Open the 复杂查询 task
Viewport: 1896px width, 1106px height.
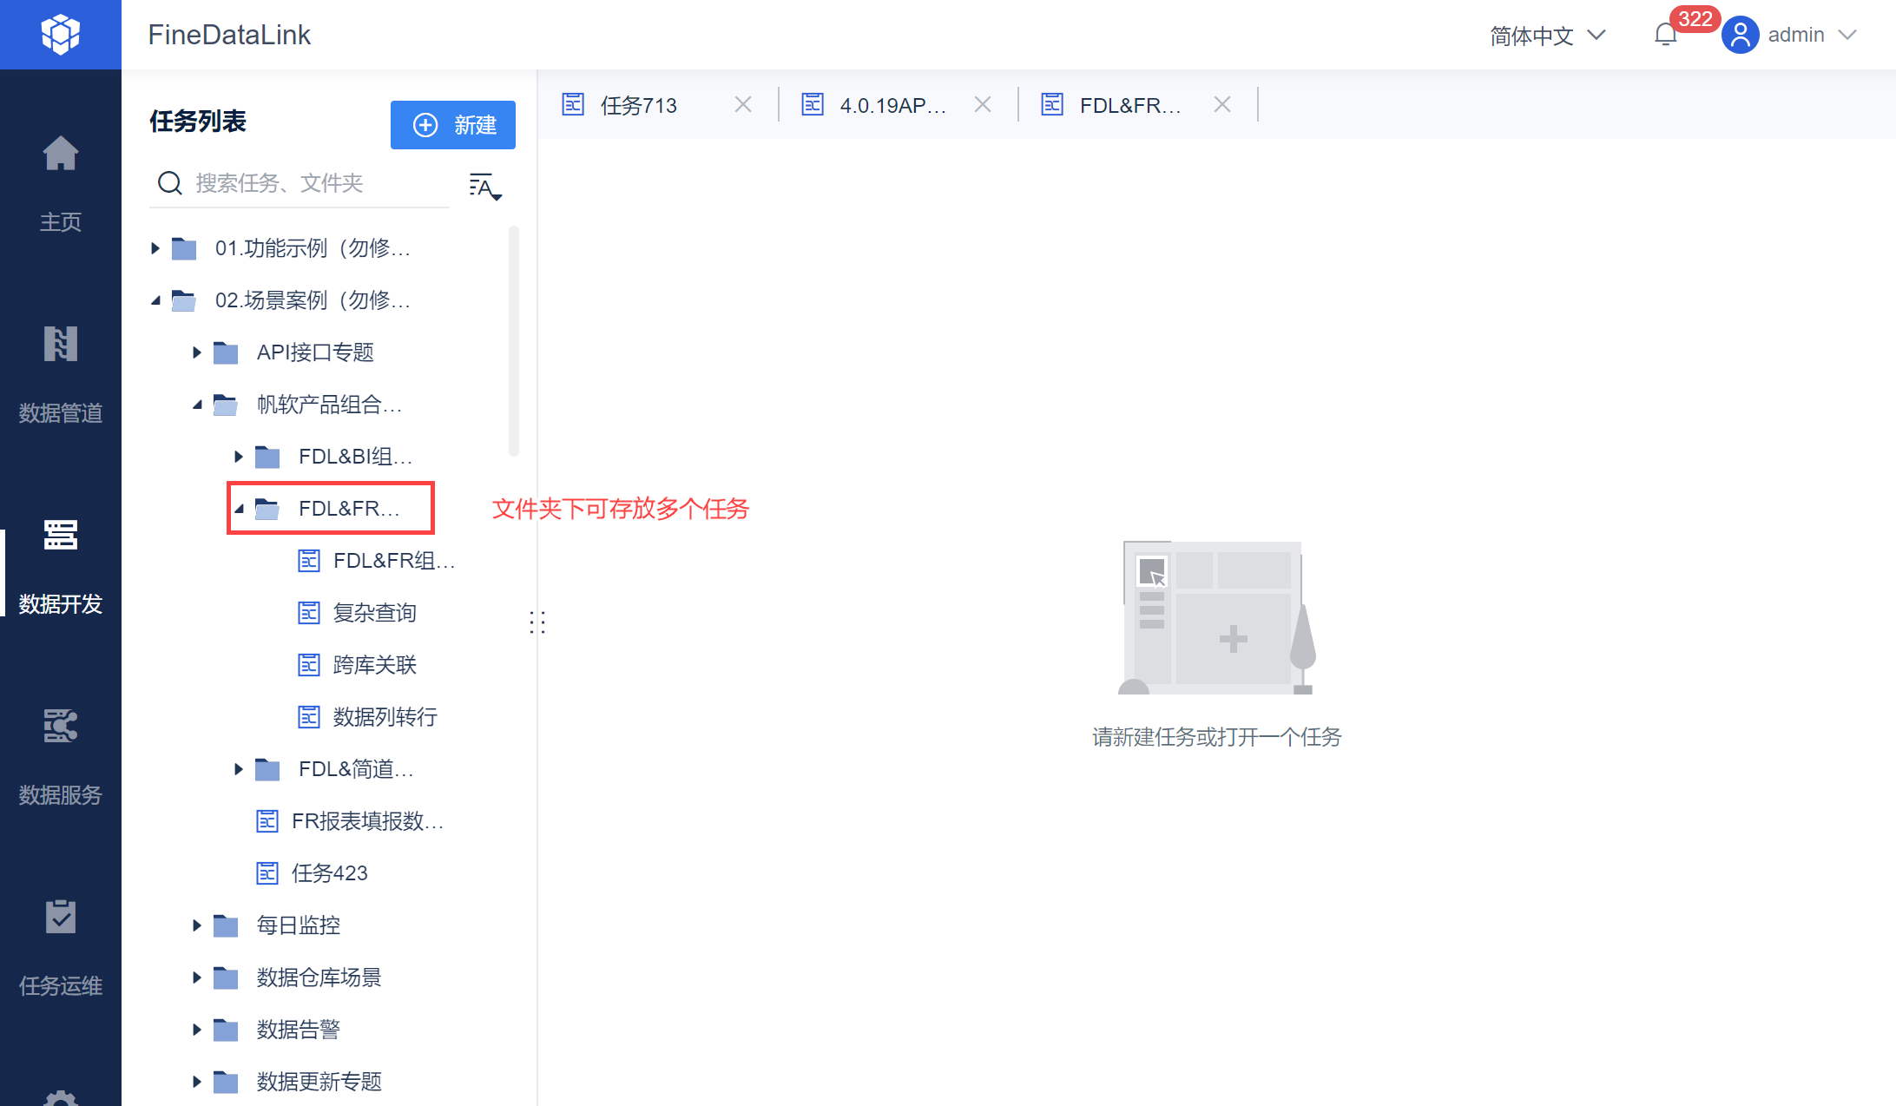coord(374,613)
